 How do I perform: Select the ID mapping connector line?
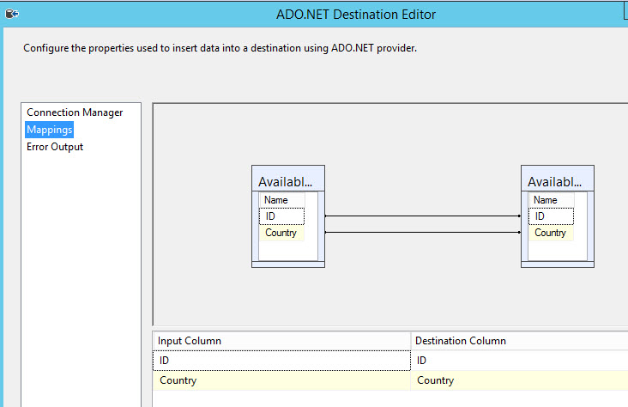(x=422, y=216)
